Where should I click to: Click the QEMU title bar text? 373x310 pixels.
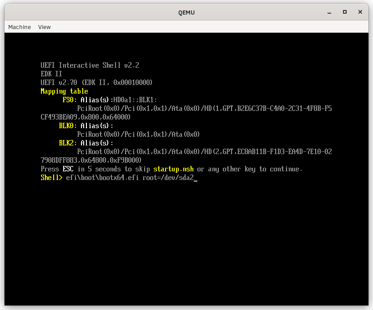186,13
